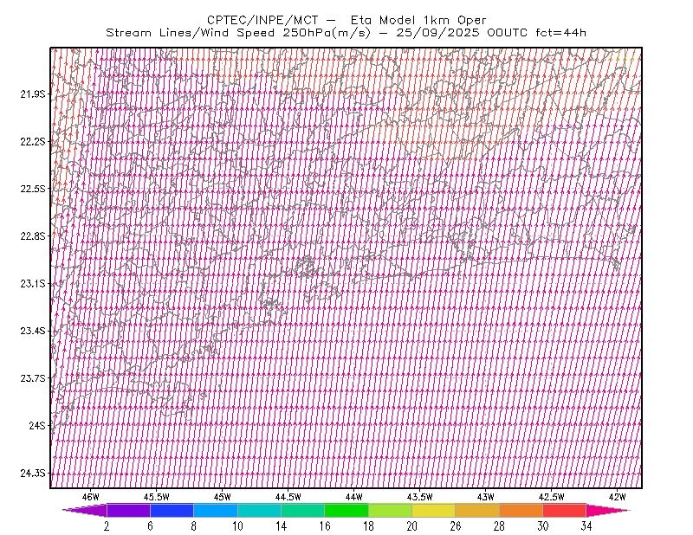Click the latitude label '23.4S'

pyautogui.click(x=32, y=331)
